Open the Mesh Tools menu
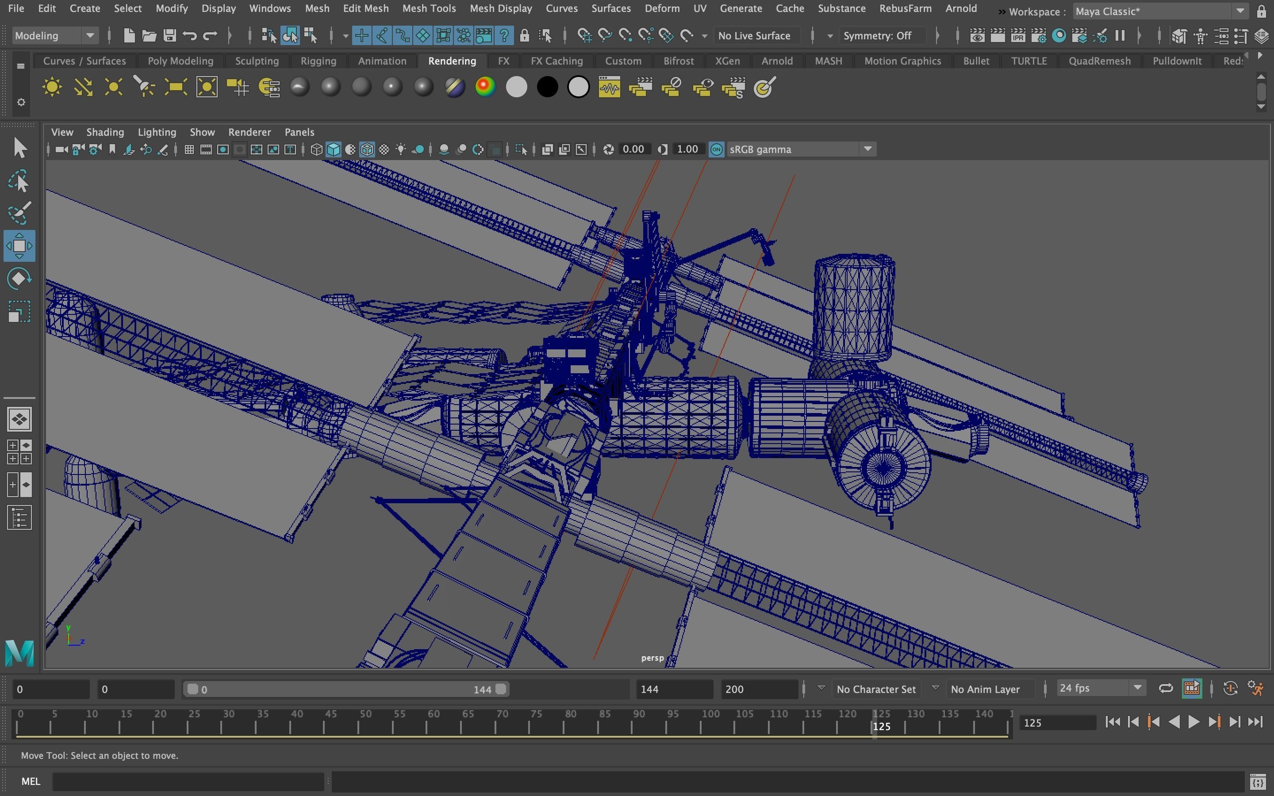 429,8
